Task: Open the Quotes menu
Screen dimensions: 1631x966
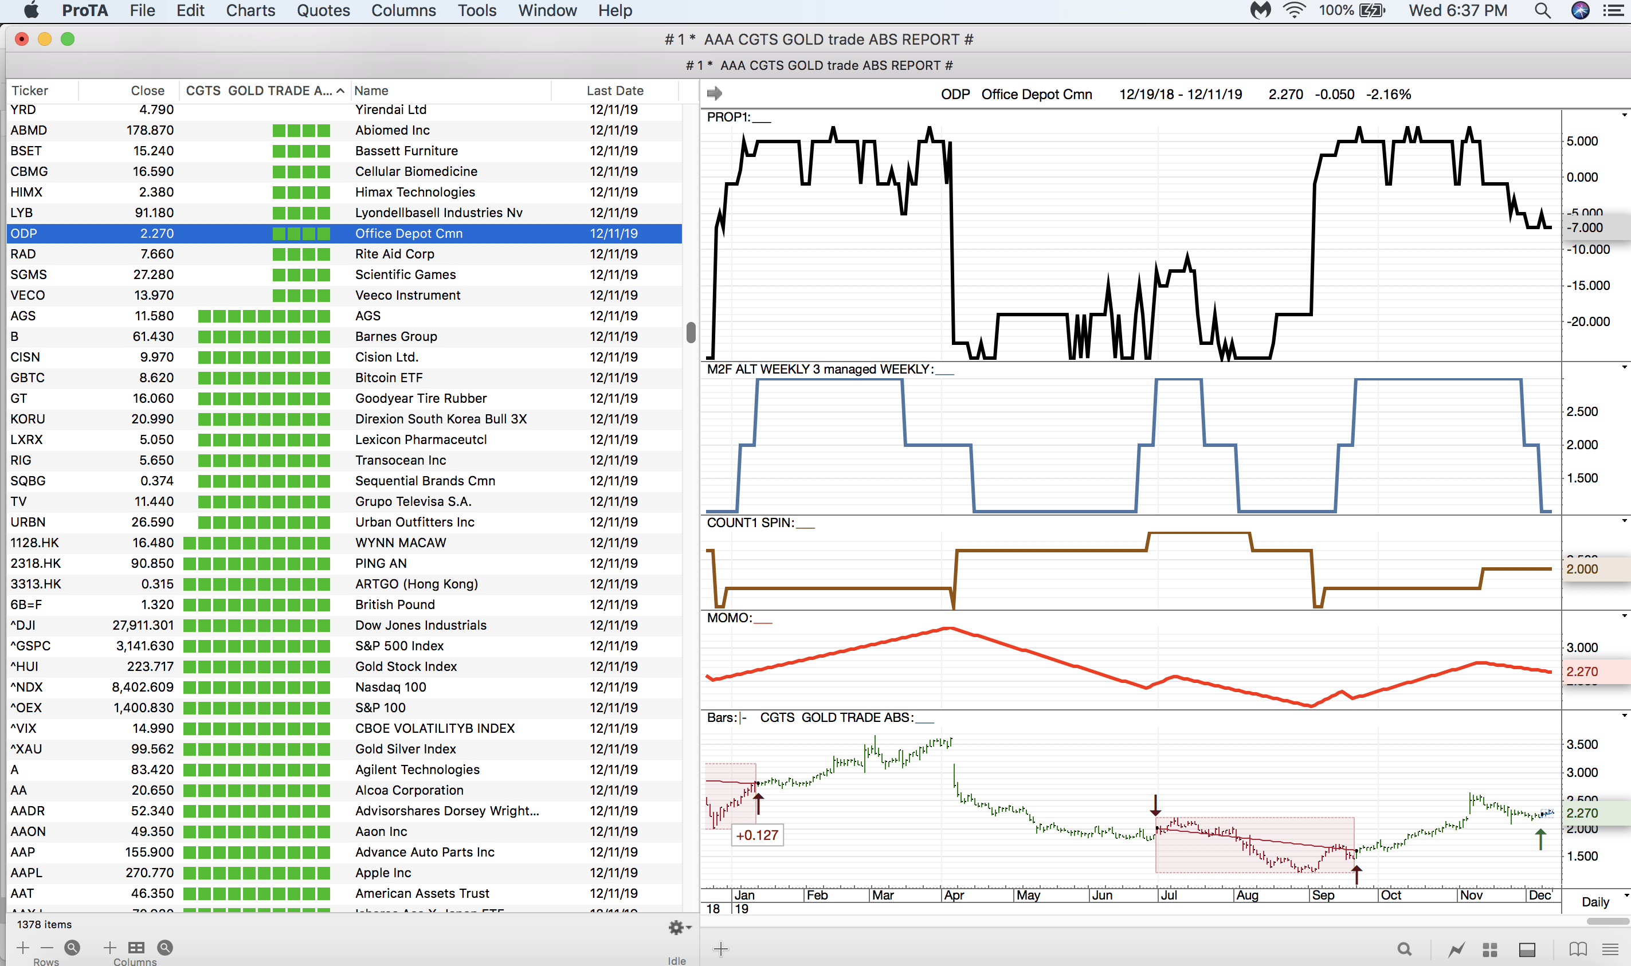Action: click(323, 10)
